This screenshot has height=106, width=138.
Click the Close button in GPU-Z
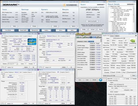(134, 75)
